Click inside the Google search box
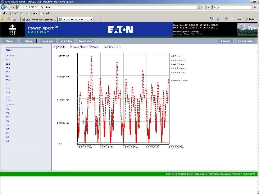Image resolution: width=259 pixels, height=194 pixels. click(232, 7)
